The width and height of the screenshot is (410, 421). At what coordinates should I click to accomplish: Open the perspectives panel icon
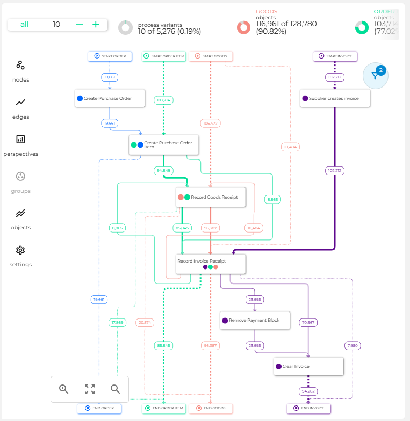[20, 139]
